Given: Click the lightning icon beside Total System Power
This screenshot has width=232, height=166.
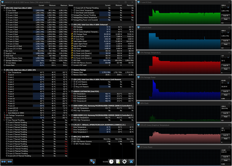Looking at the screenshot, I should coord(72,41).
